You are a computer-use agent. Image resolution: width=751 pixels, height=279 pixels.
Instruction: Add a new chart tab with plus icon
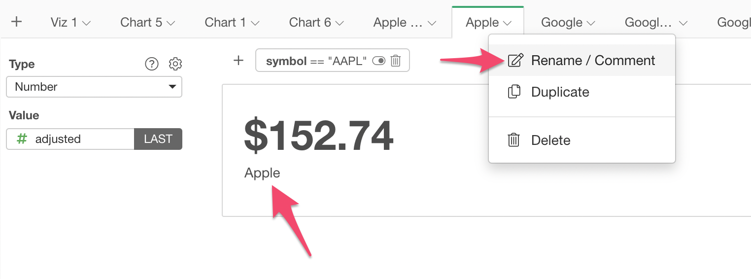pyautogui.click(x=16, y=22)
